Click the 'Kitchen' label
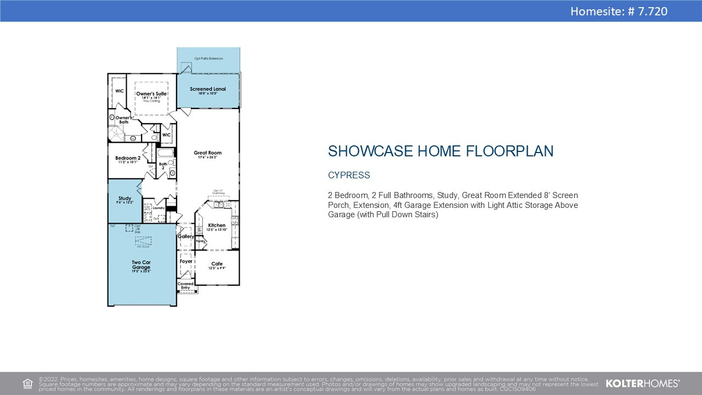This screenshot has width=702, height=395. [217, 225]
